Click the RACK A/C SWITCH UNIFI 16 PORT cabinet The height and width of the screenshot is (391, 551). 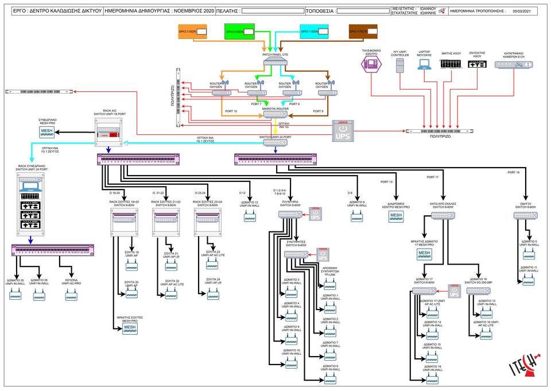click(x=110, y=133)
